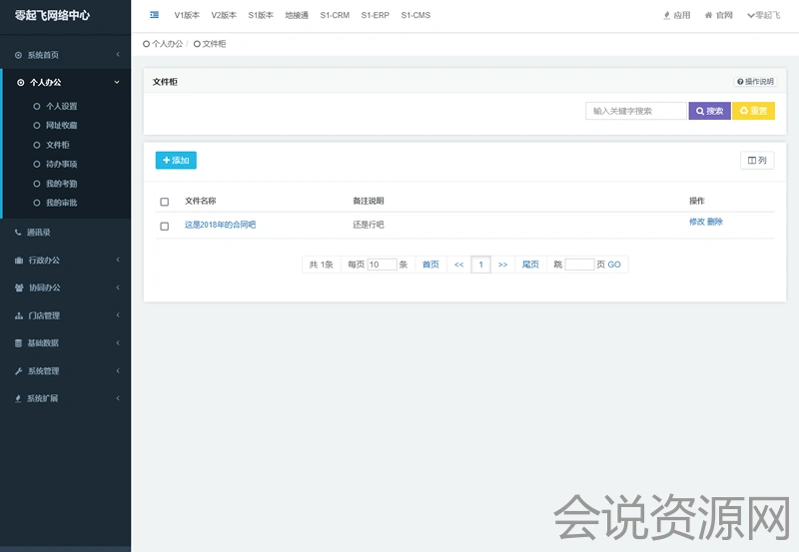Open 待办事项 in the sidebar
Viewport: 799px width, 552px height.
61,164
